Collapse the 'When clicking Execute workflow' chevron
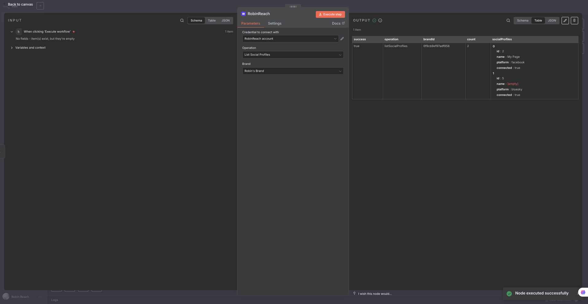The image size is (588, 304). (12, 32)
